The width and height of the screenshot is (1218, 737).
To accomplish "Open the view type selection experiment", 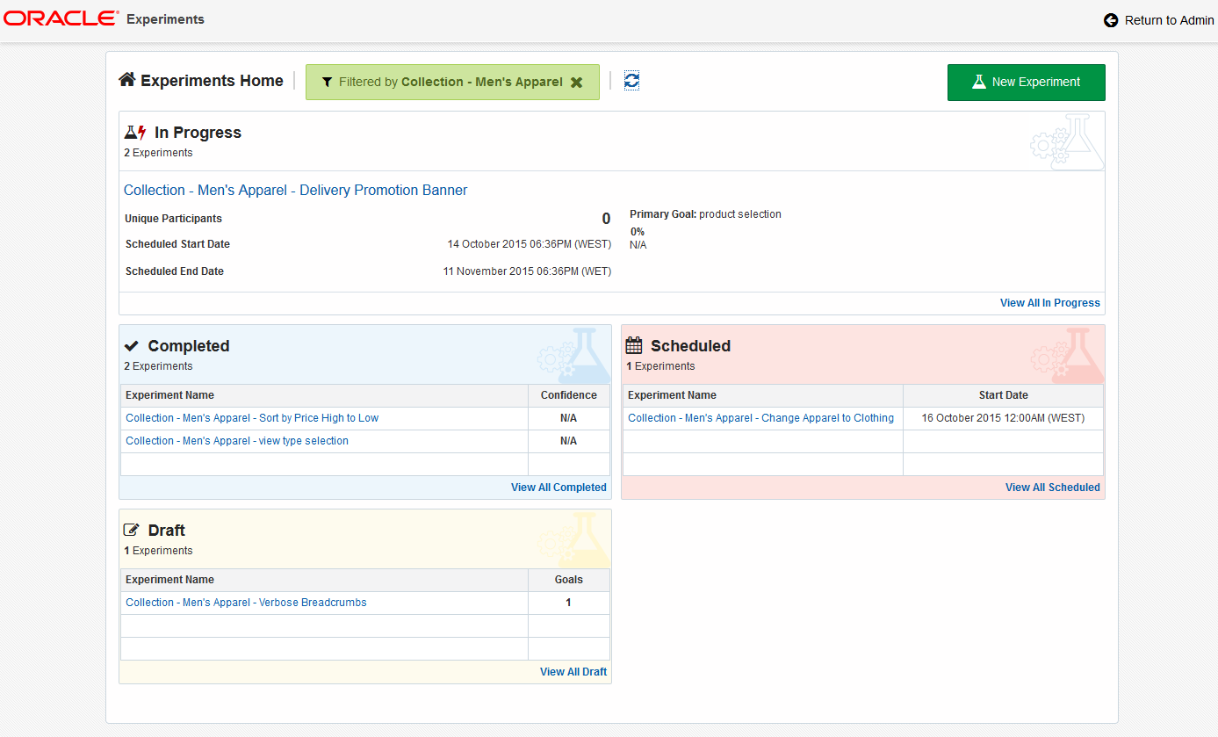I will (237, 441).
